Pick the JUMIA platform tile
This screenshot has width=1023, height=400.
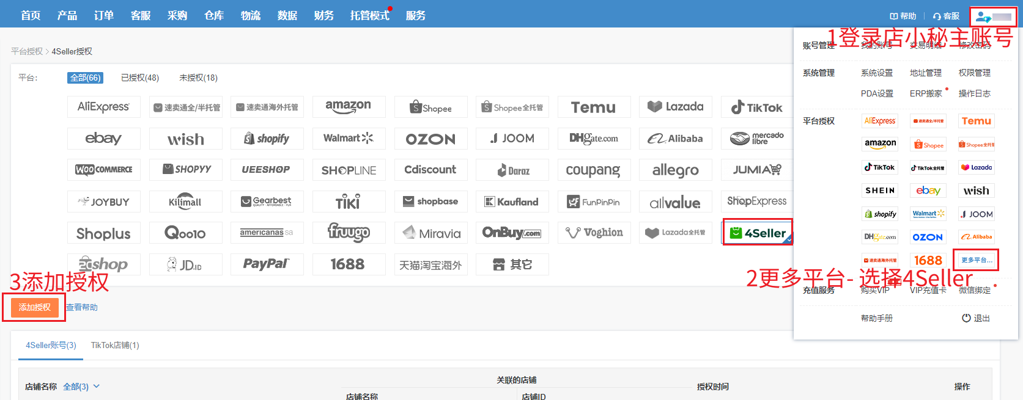pos(757,170)
